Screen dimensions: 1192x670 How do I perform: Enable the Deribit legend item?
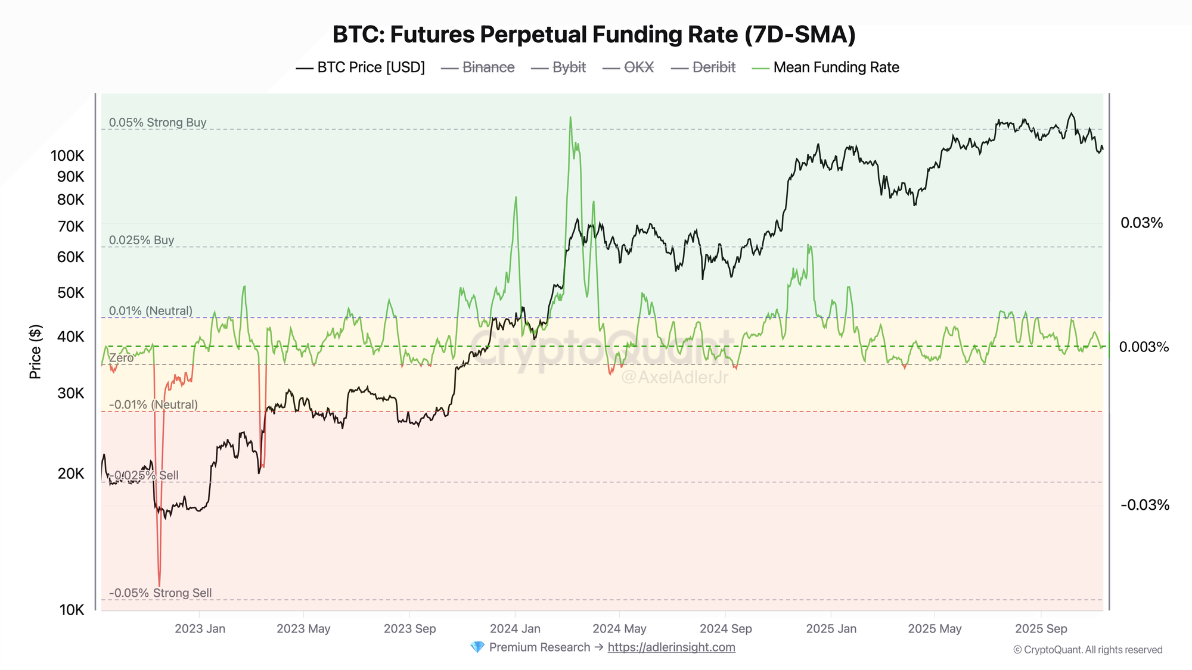[703, 67]
